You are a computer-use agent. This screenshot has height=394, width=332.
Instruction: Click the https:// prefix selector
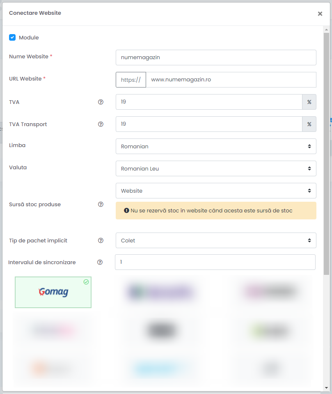[x=131, y=80]
